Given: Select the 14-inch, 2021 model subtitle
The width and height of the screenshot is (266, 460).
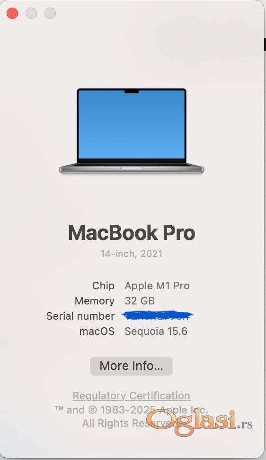Looking at the screenshot, I should tap(131, 253).
